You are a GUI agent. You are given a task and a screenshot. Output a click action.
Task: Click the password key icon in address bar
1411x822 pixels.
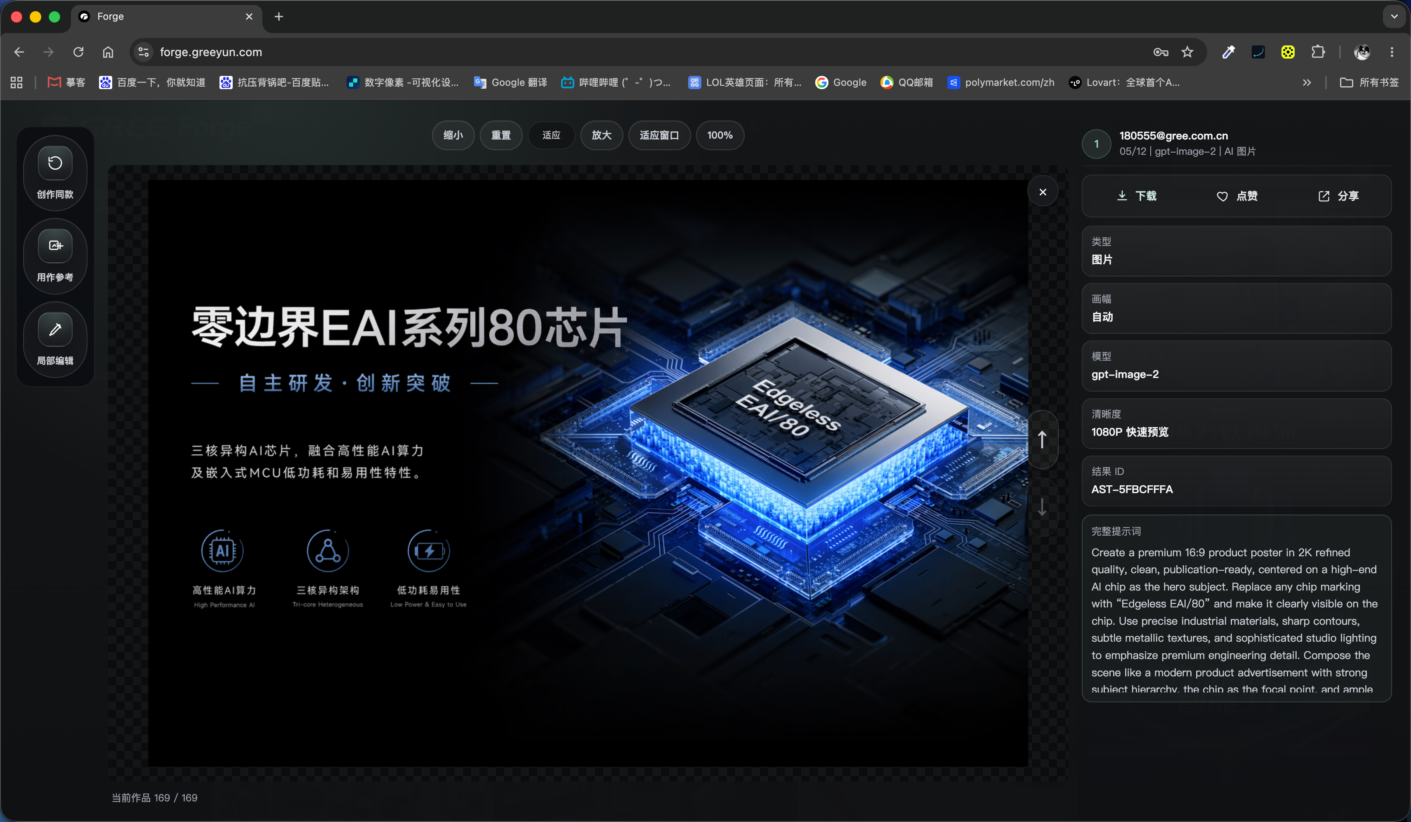[1161, 52]
